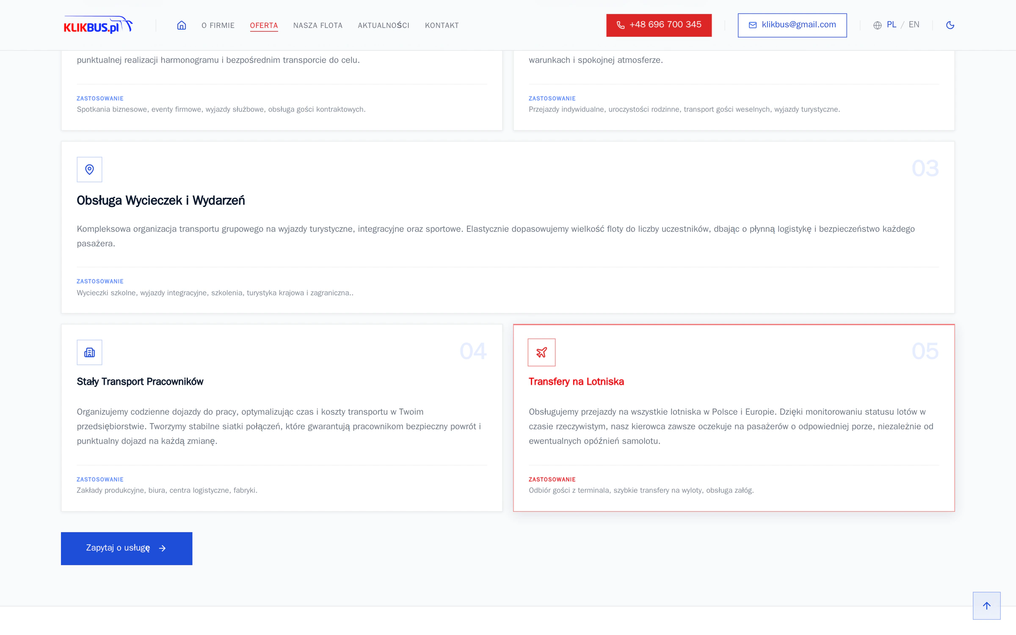
Task: Click the globe language icon
Action: (878, 25)
